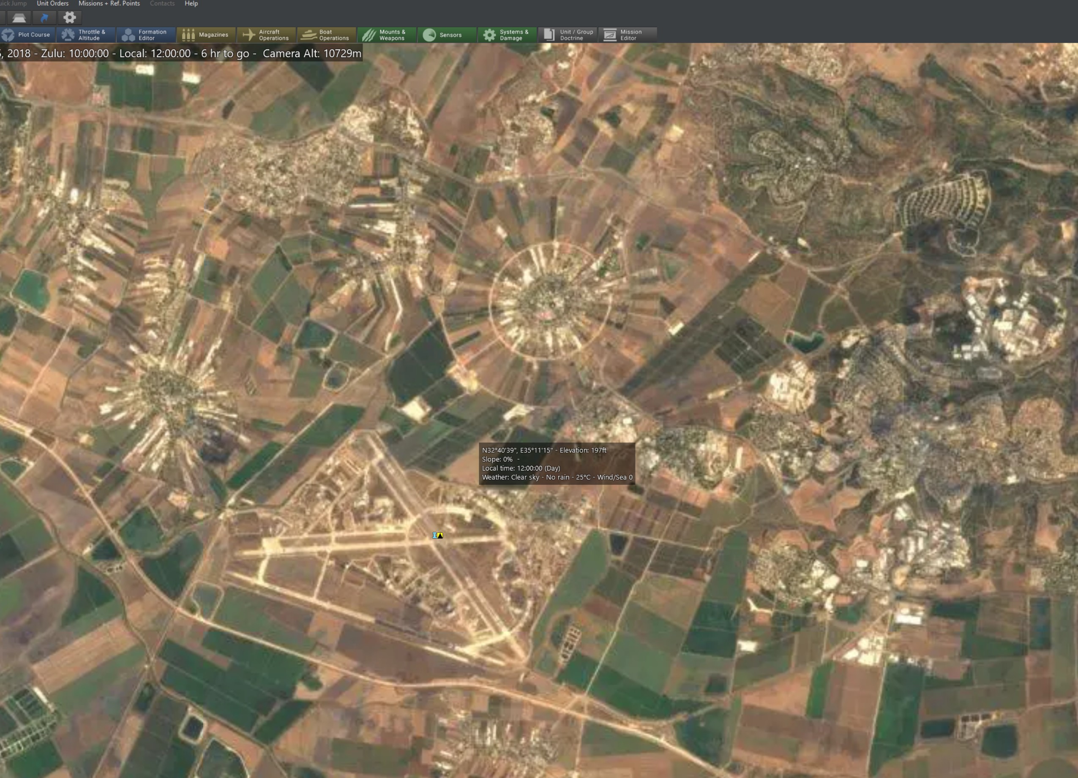Open the Unit Orders menu
Viewport: 1078px width, 778px height.
pos(52,3)
